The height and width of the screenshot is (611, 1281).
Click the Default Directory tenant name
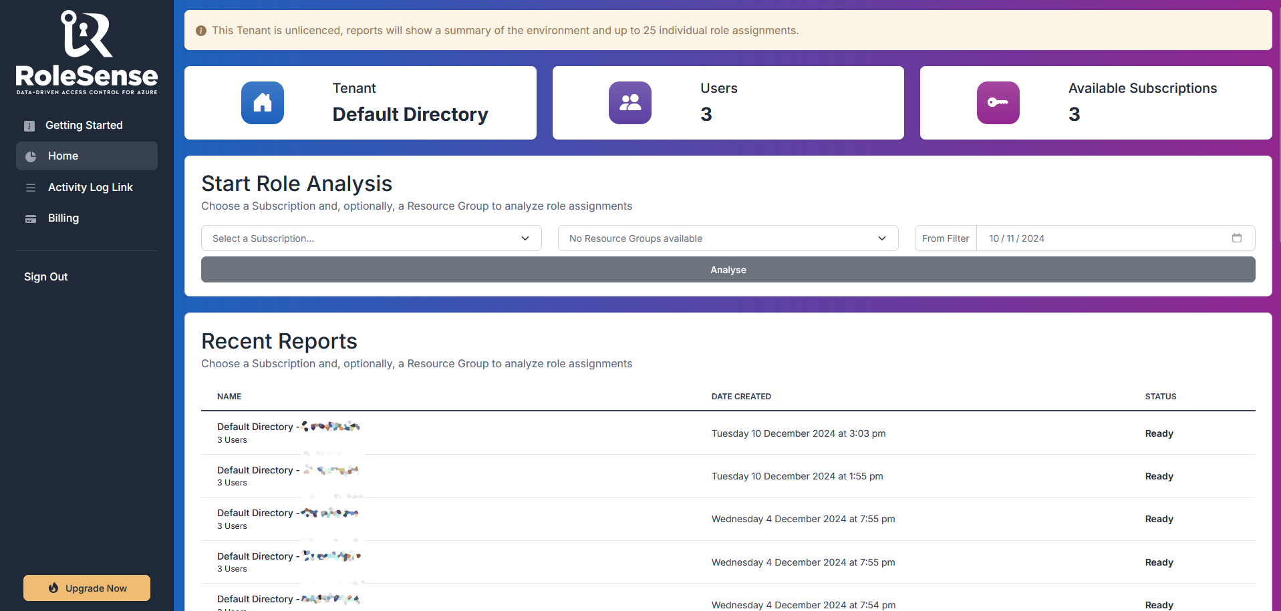[x=410, y=114]
